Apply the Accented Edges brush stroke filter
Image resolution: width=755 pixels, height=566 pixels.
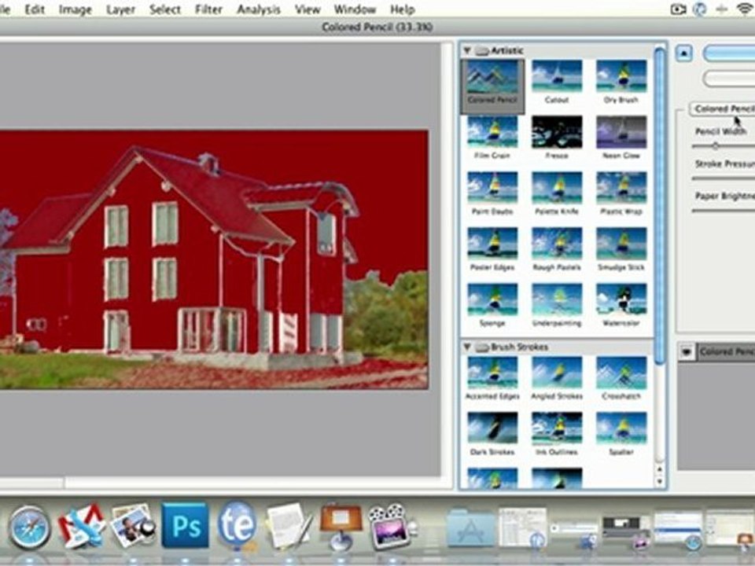tap(492, 373)
